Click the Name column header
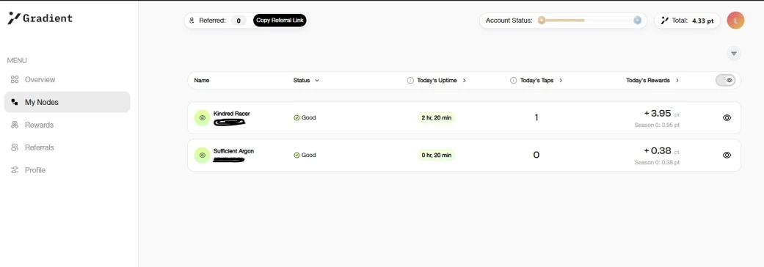This screenshot has width=764, height=267. [x=202, y=81]
